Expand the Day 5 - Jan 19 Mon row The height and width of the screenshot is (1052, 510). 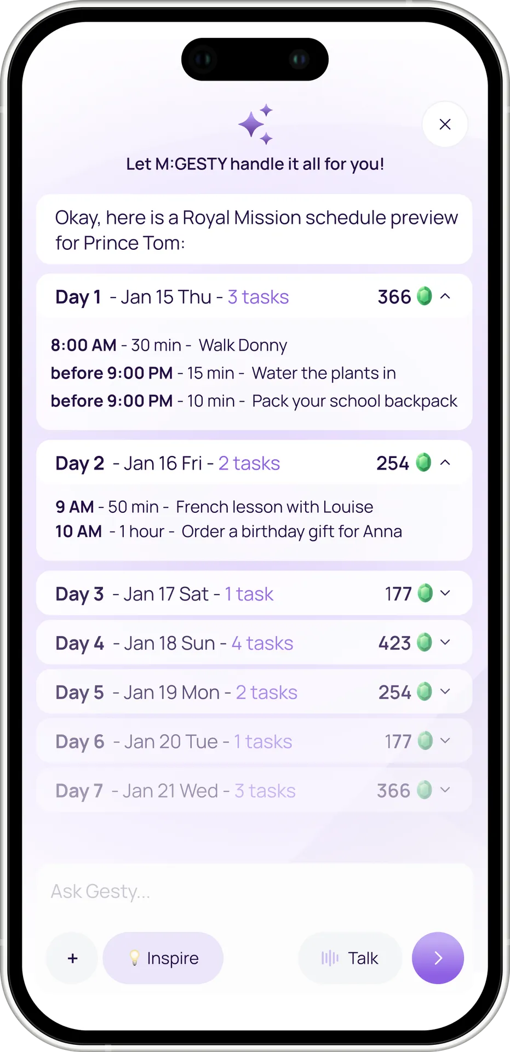pyautogui.click(x=445, y=691)
